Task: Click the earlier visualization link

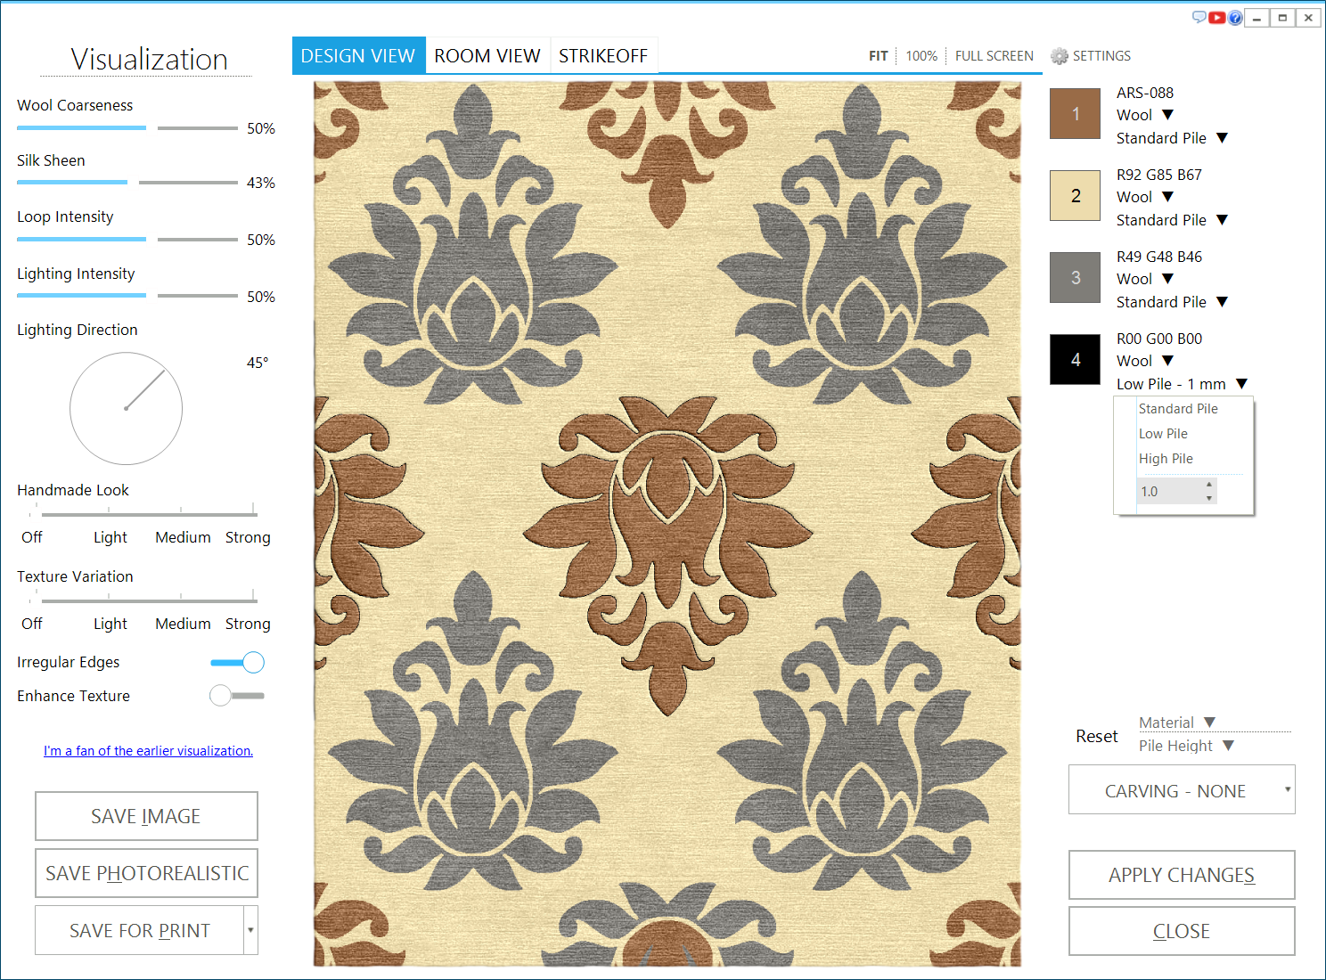Action: [x=148, y=751]
